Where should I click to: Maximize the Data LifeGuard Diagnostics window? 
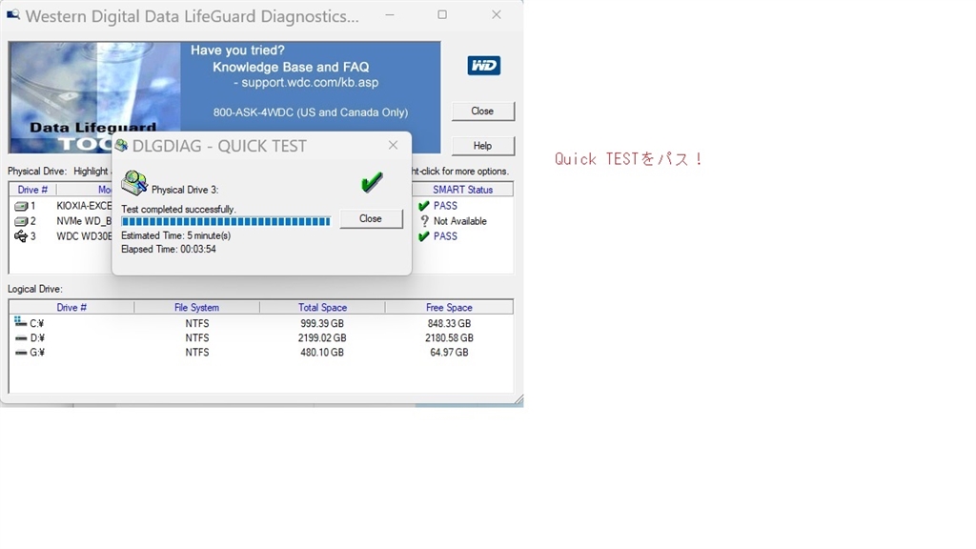(442, 14)
